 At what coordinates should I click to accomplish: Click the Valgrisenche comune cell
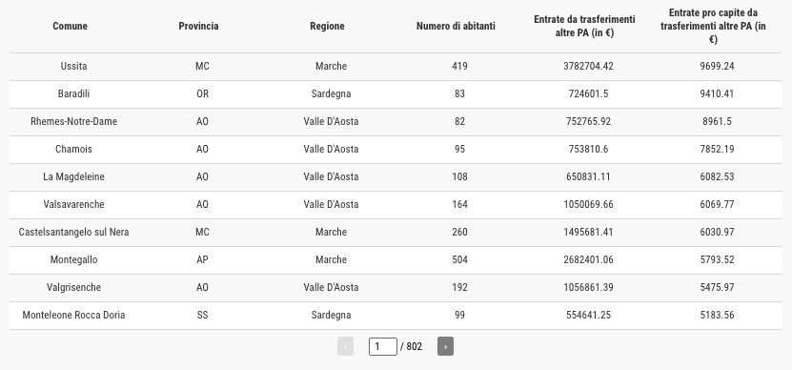73,287
